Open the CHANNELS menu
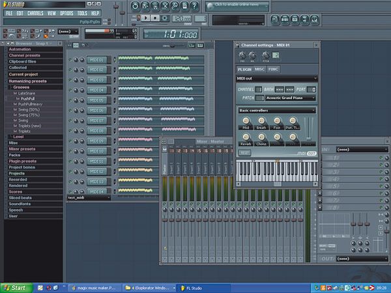Image resolution: width=391 pixels, height=293 pixels. [36, 13]
